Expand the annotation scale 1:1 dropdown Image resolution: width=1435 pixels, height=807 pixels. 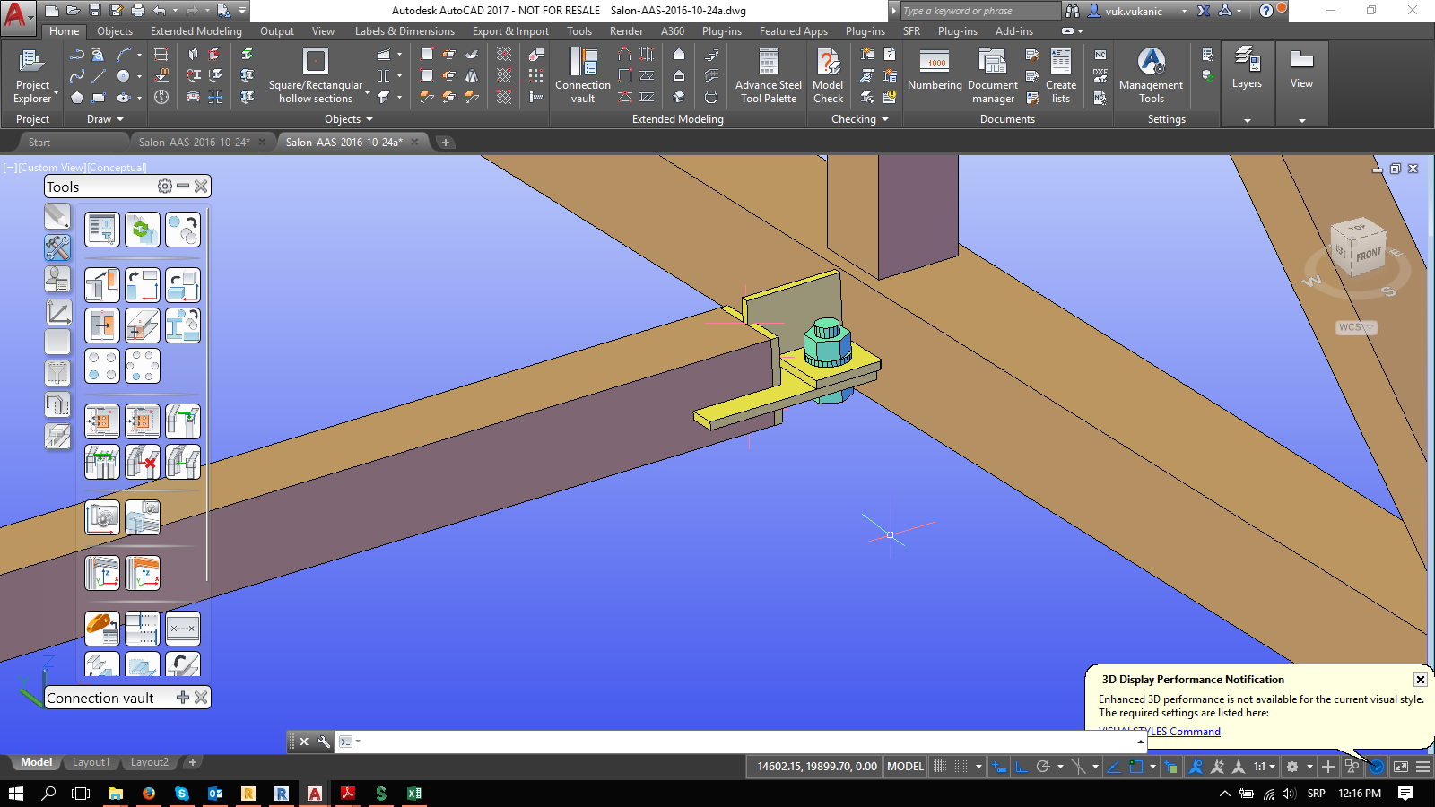point(1273,766)
